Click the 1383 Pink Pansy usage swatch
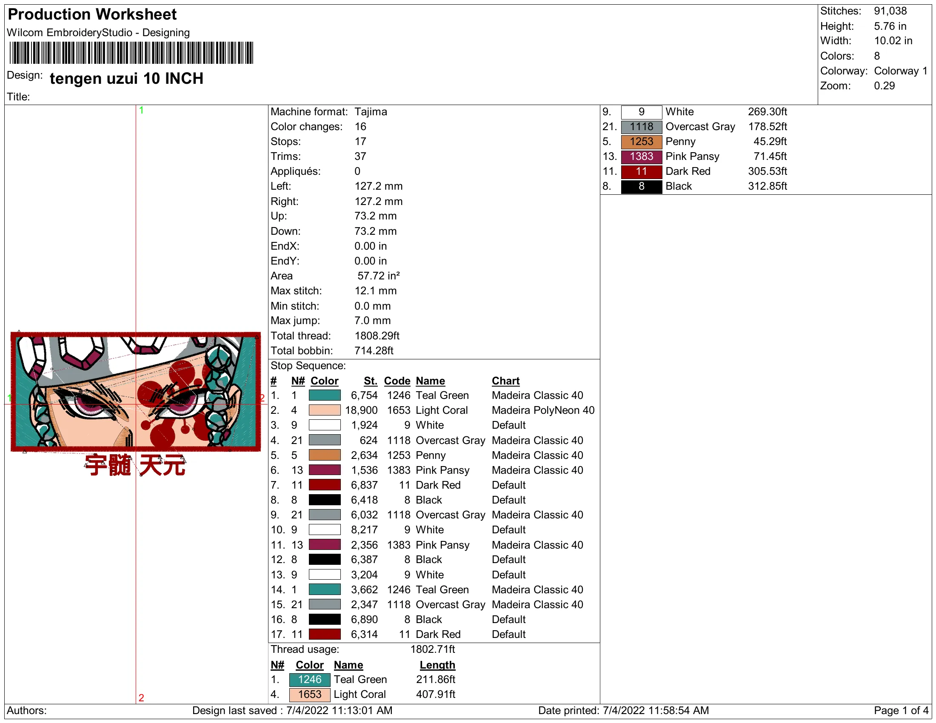This screenshot has height=723, width=936. (x=642, y=157)
